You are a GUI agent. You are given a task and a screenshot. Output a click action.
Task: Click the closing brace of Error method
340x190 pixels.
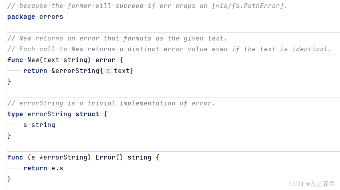9,179
